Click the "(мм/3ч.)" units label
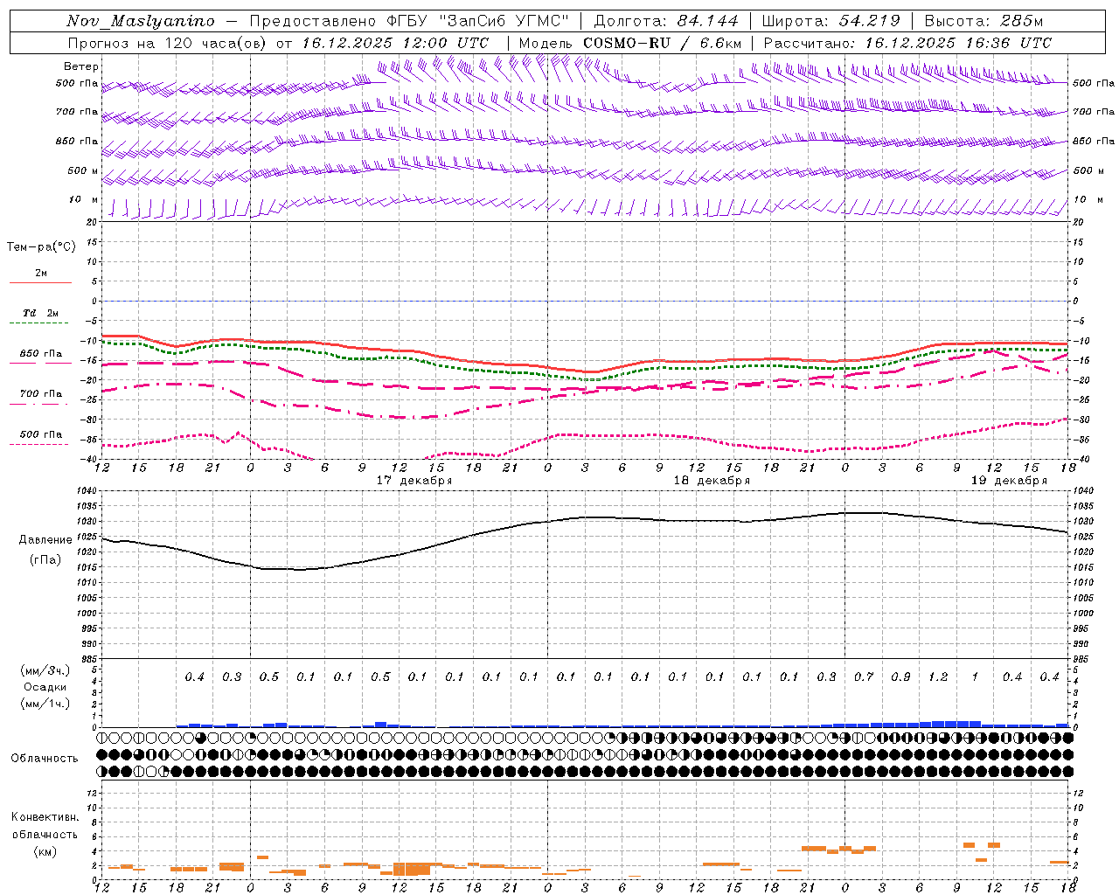 [x=45, y=670]
